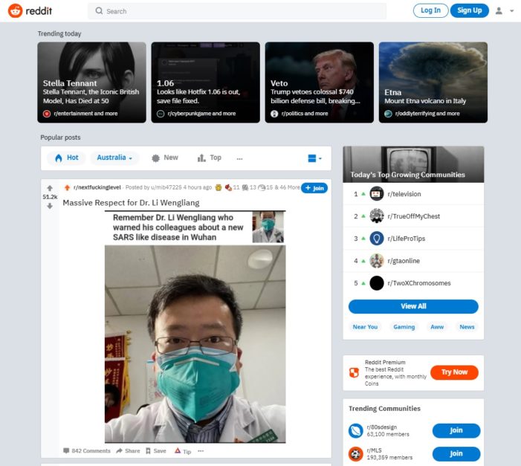Expand the user menu arrow in the header
The height and width of the screenshot is (466, 521).
point(511,11)
